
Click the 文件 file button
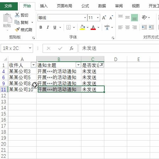(9, 6)
